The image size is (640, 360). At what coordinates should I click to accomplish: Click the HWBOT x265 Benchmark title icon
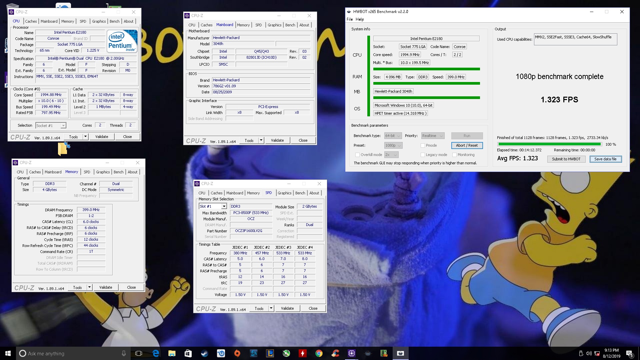click(x=349, y=12)
